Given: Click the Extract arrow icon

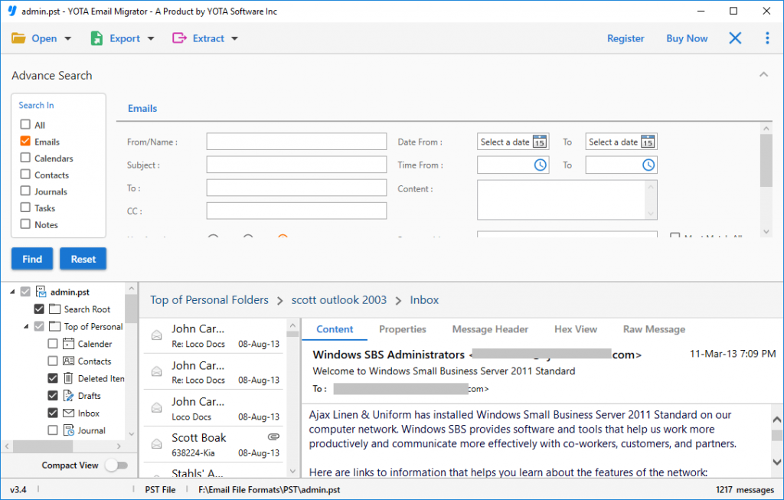Looking at the screenshot, I should click(179, 38).
